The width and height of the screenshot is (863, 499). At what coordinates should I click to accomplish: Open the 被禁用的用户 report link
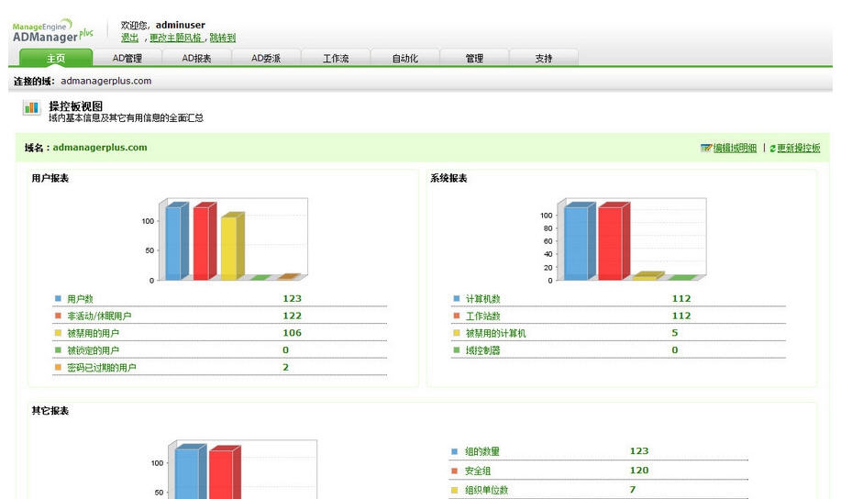point(93,333)
